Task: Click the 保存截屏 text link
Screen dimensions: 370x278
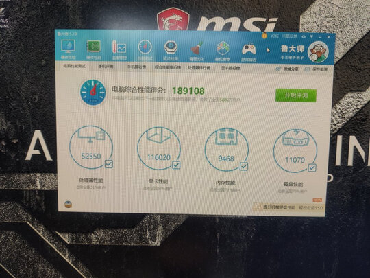Action: click(x=320, y=69)
